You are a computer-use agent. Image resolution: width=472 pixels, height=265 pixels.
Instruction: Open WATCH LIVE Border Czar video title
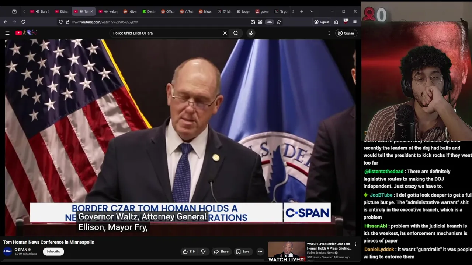pyautogui.click(x=329, y=246)
